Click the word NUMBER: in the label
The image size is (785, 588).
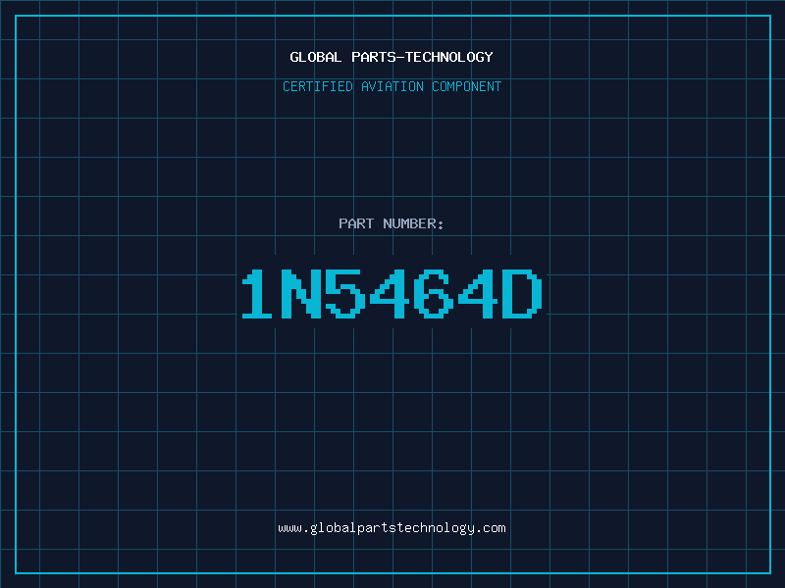click(x=413, y=223)
